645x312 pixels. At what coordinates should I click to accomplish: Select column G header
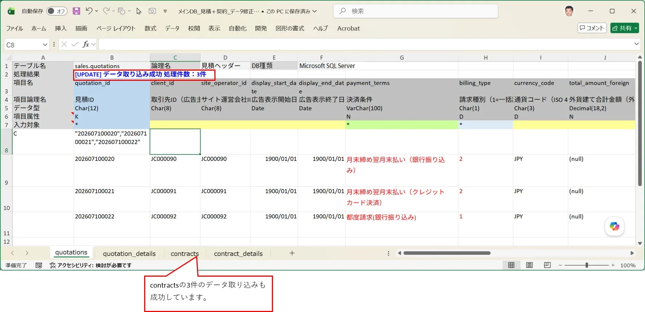click(401, 58)
